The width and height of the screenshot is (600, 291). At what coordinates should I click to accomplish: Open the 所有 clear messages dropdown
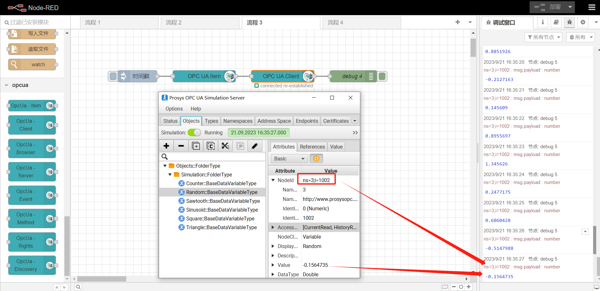click(x=581, y=37)
